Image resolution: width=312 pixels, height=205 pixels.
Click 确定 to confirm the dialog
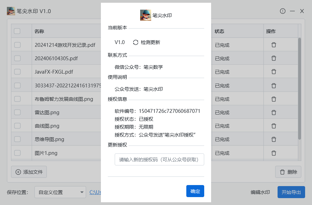(x=195, y=191)
